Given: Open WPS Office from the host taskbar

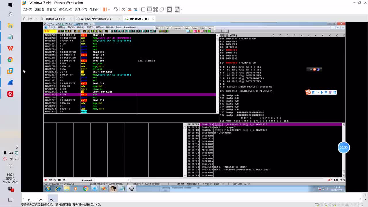Looking at the screenshot, I should tap(10, 48).
